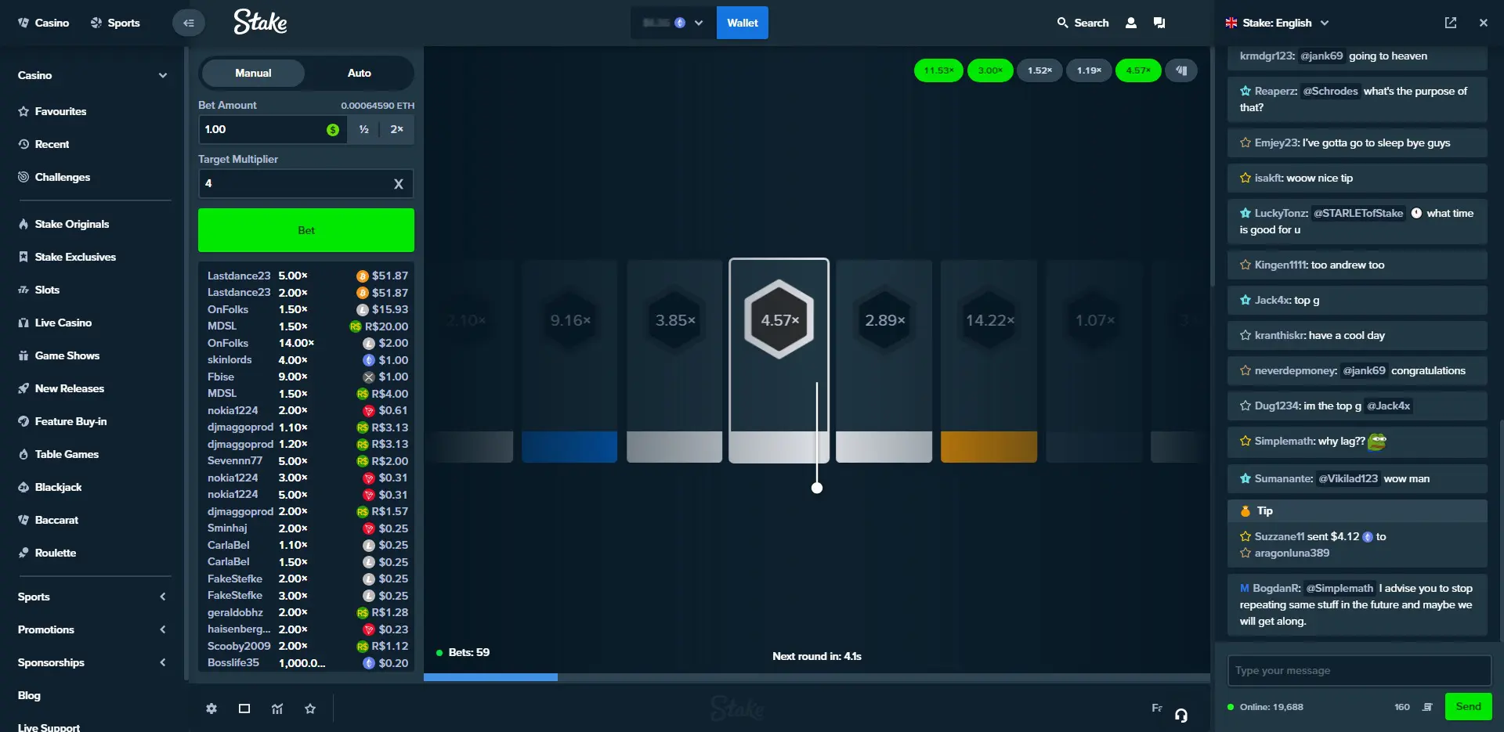Viewport: 1504px width, 732px height.
Task: Open live support headset icon
Action: (1181, 715)
